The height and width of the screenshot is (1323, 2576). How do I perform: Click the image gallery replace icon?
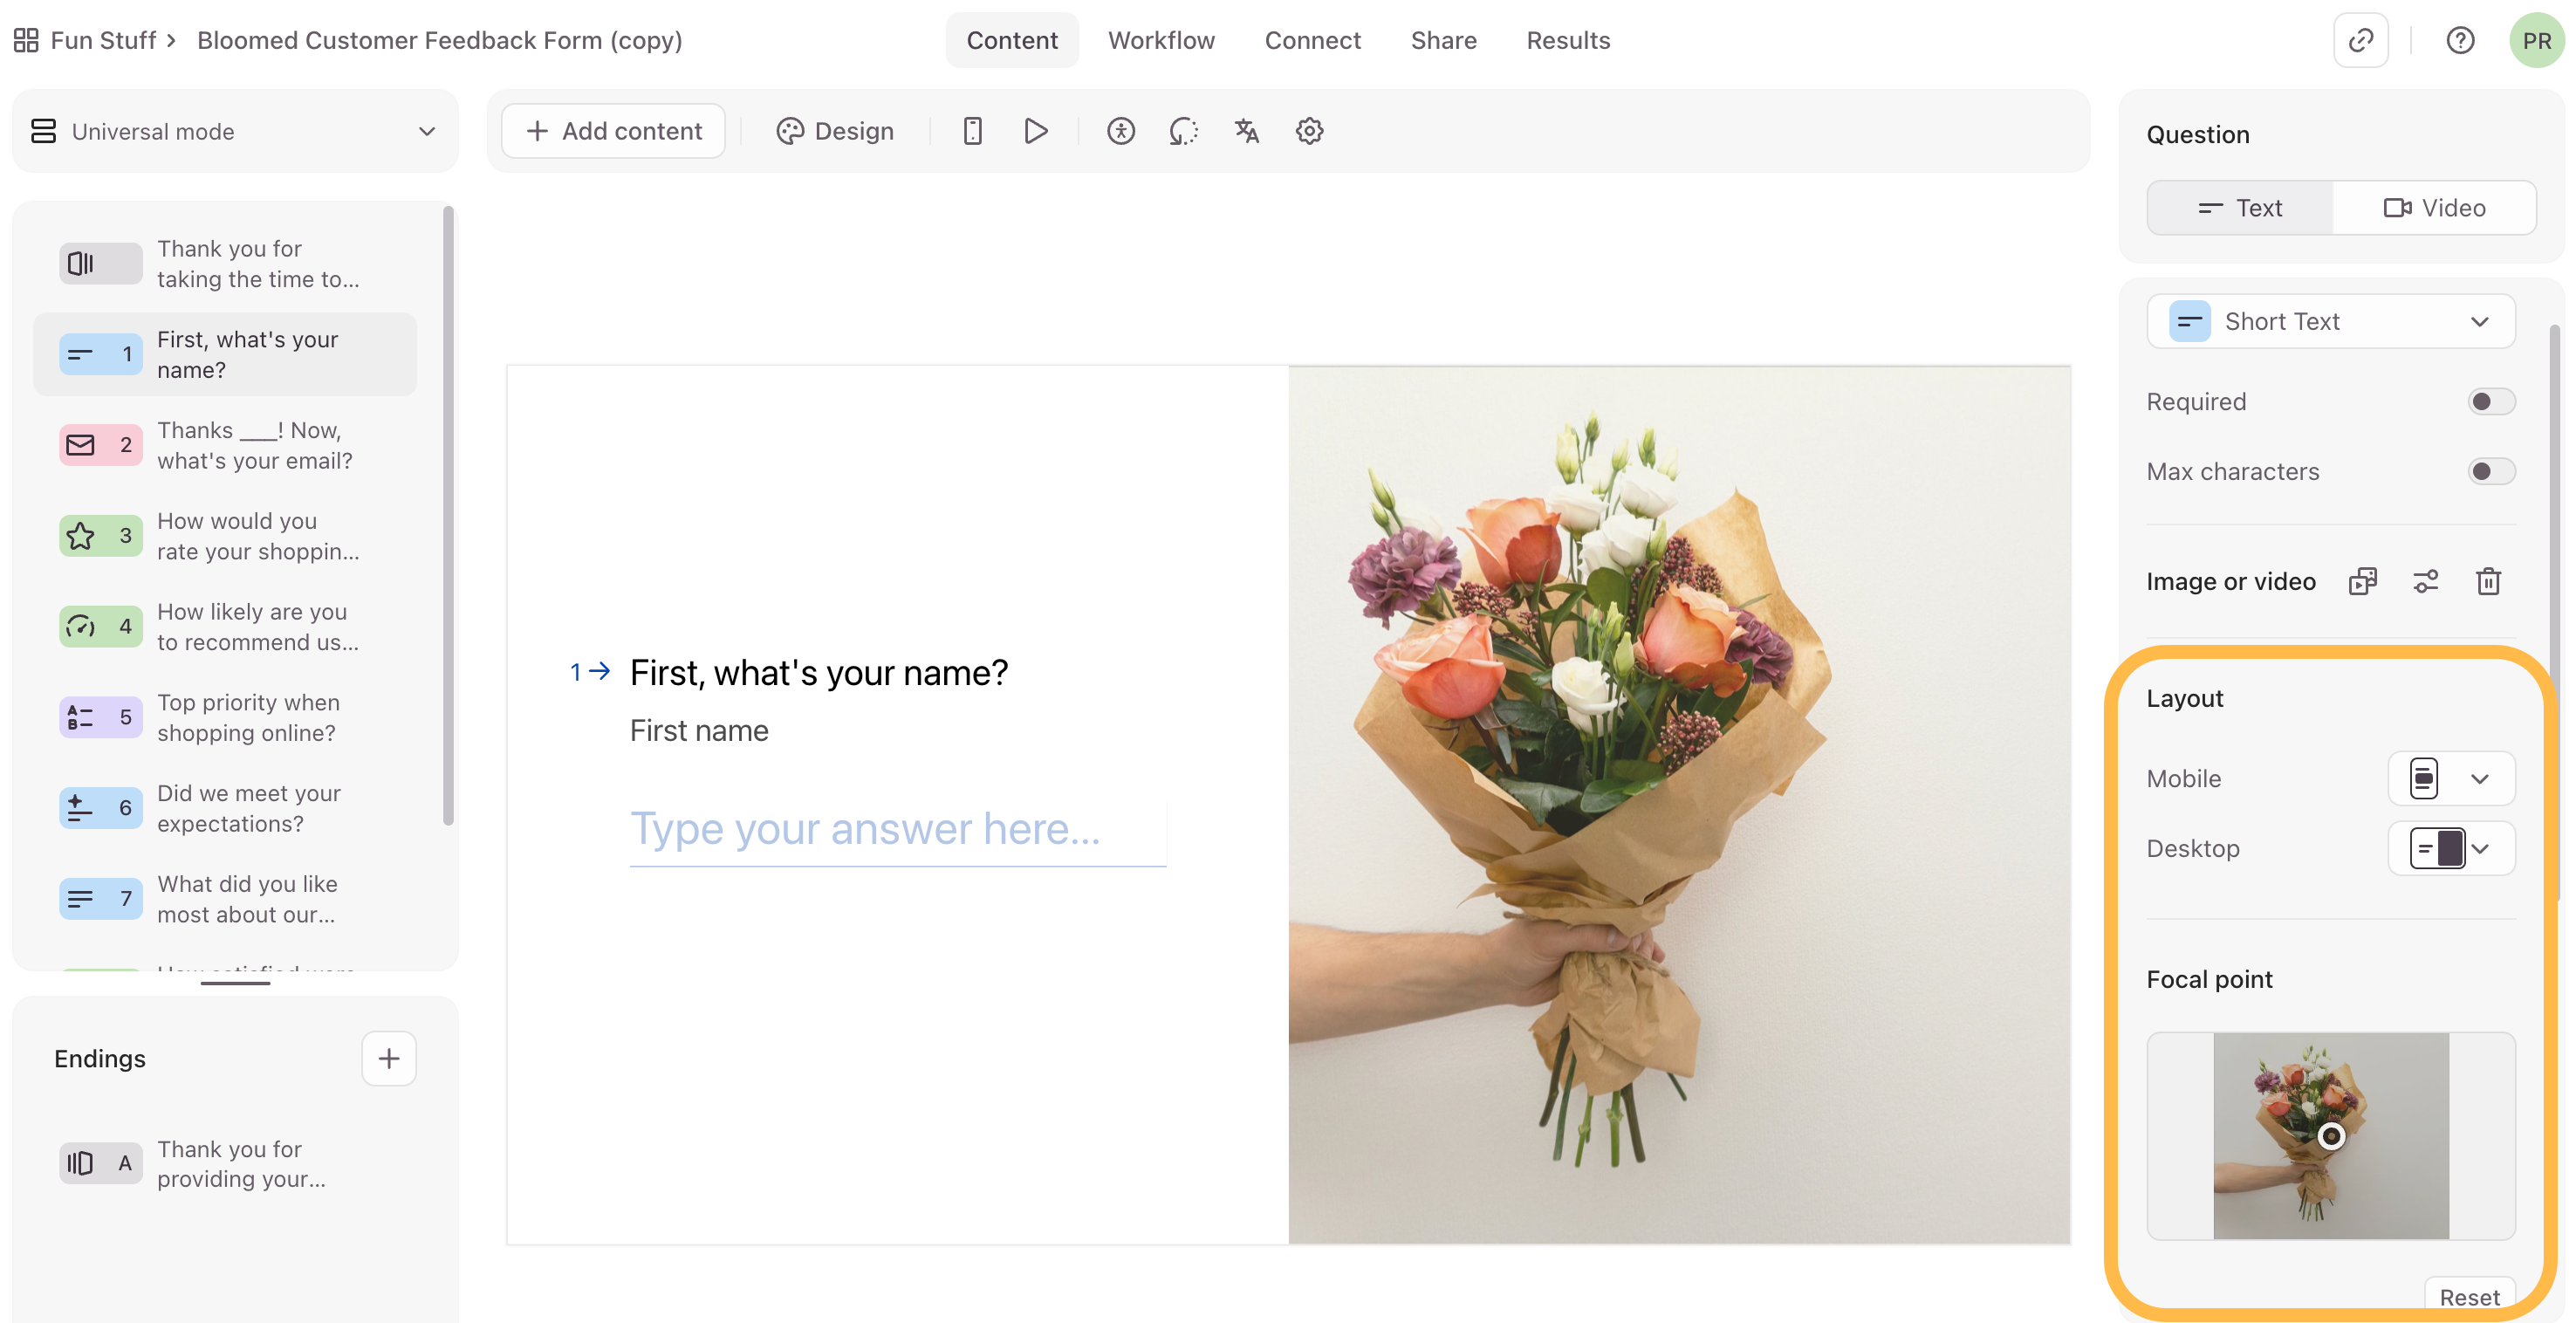[2363, 581]
